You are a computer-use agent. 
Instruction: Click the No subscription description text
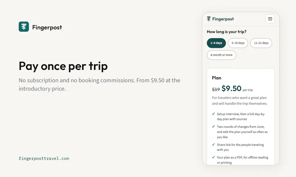(x=99, y=85)
